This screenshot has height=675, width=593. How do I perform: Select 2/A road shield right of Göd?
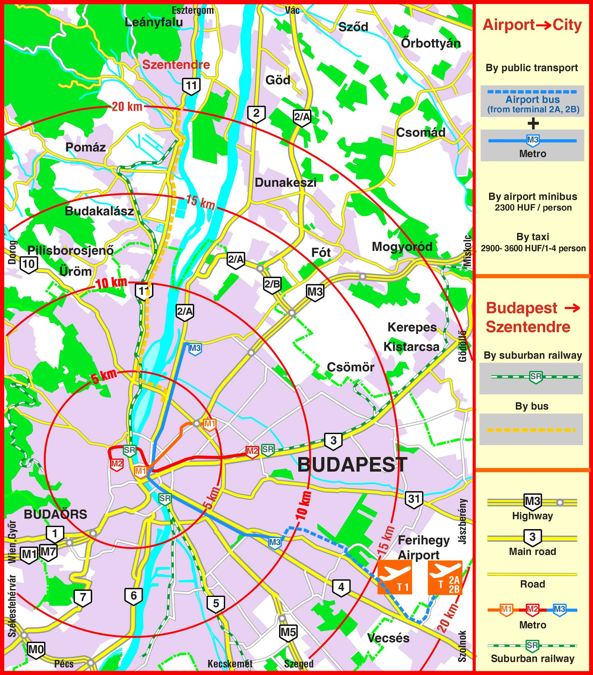(x=302, y=118)
